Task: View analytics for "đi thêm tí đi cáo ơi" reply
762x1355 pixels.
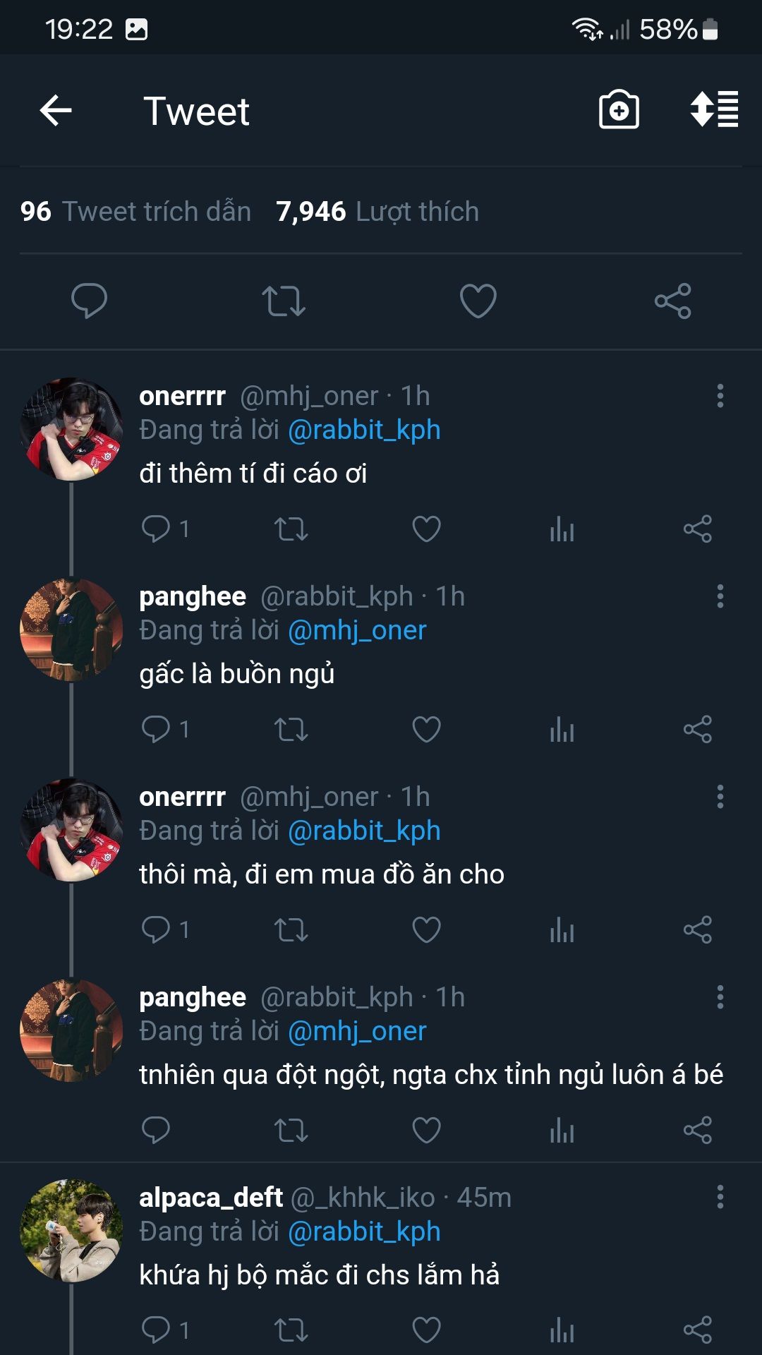Action: pyautogui.click(x=562, y=529)
